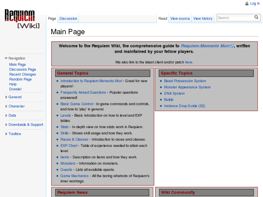This screenshot has height=197, width=263.
Task: Open Main Page in sidebar navigation
Action: click(x=17, y=65)
